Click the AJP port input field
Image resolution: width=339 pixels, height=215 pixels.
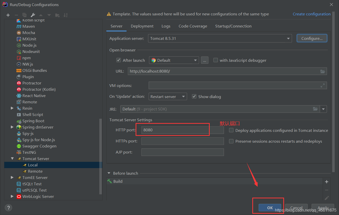(182, 152)
